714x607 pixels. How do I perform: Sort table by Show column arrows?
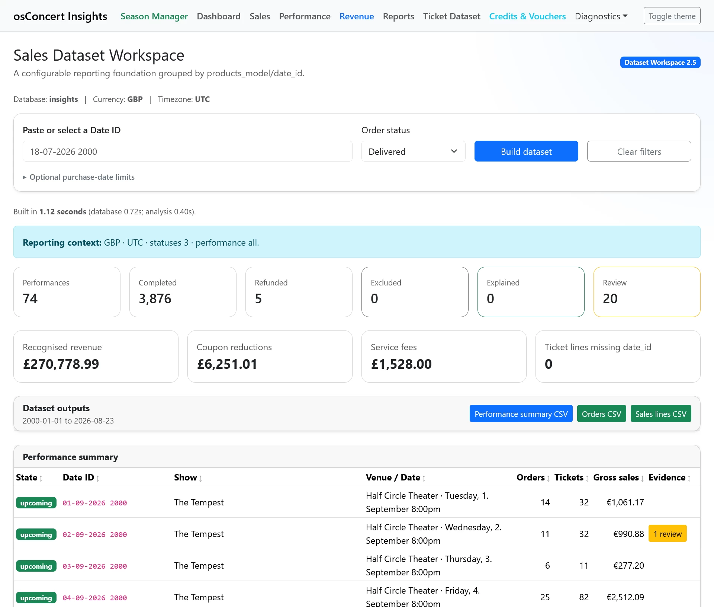200,478
